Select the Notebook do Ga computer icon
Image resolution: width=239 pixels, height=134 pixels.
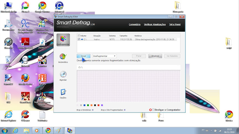[8, 7]
